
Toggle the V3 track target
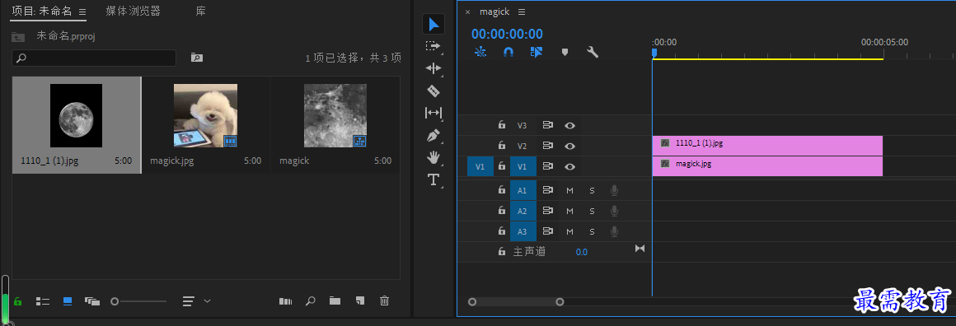tap(522, 125)
